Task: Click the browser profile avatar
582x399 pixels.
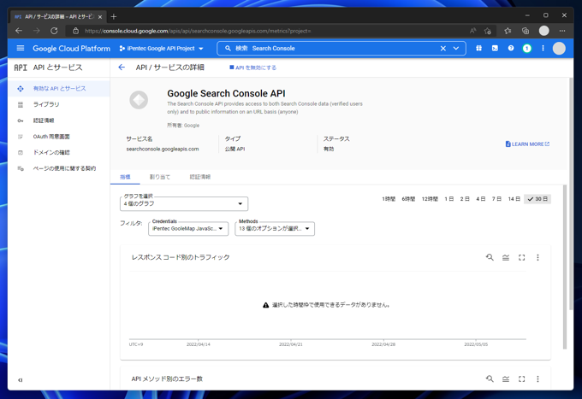Action: [543, 31]
